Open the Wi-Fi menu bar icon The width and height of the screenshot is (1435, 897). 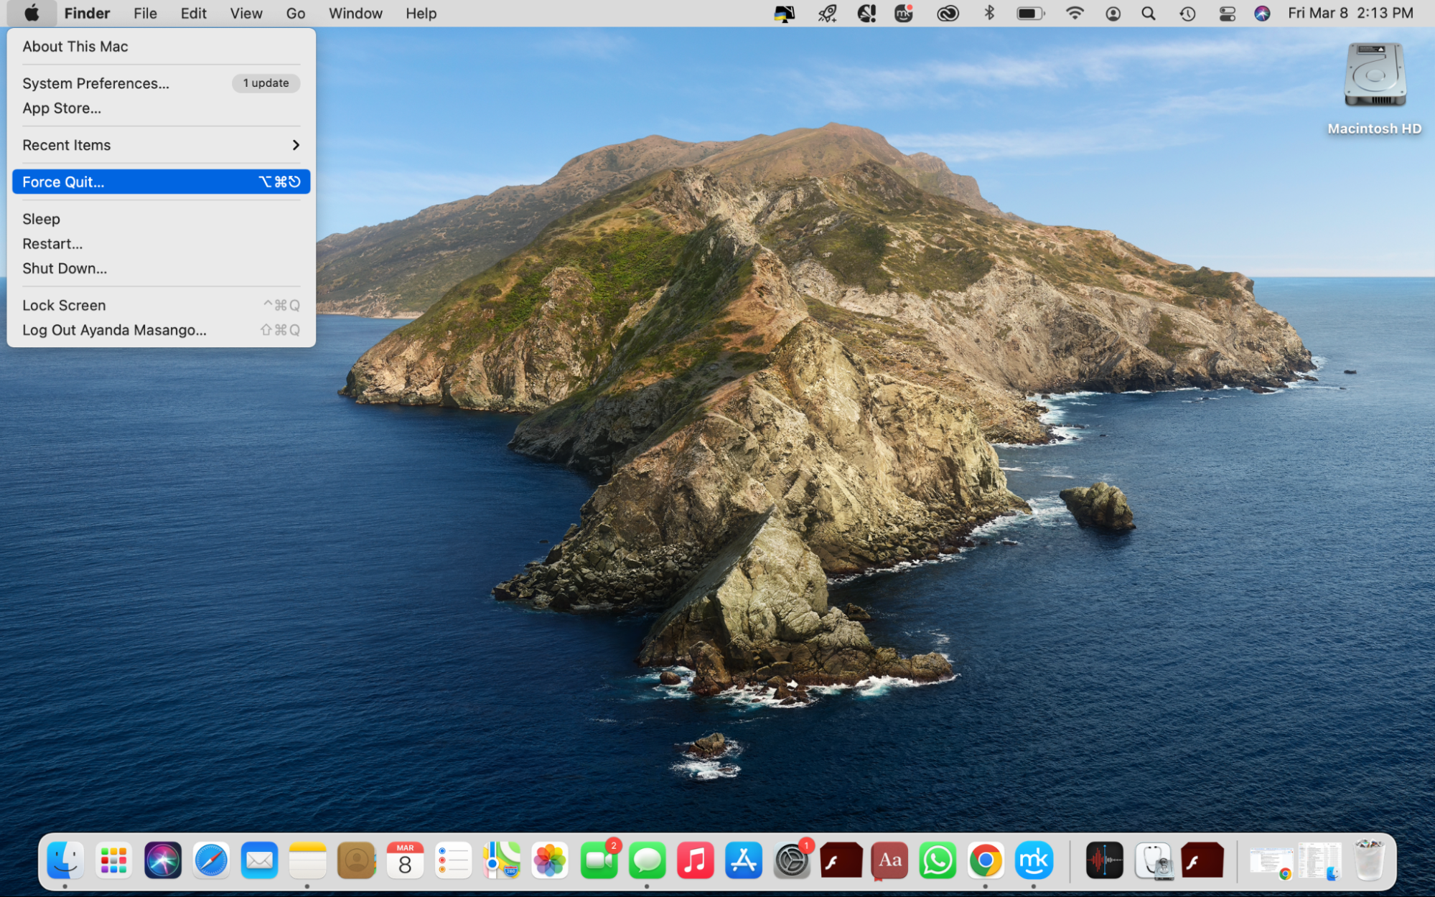(x=1075, y=14)
